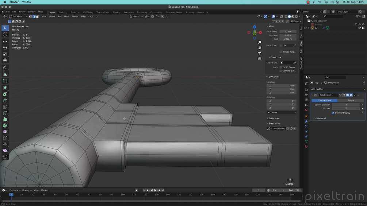Viewport: 367px width, 206px height.
Task: Open the XYZ Euler rotation mode dropdown
Action: click(x=282, y=113)
